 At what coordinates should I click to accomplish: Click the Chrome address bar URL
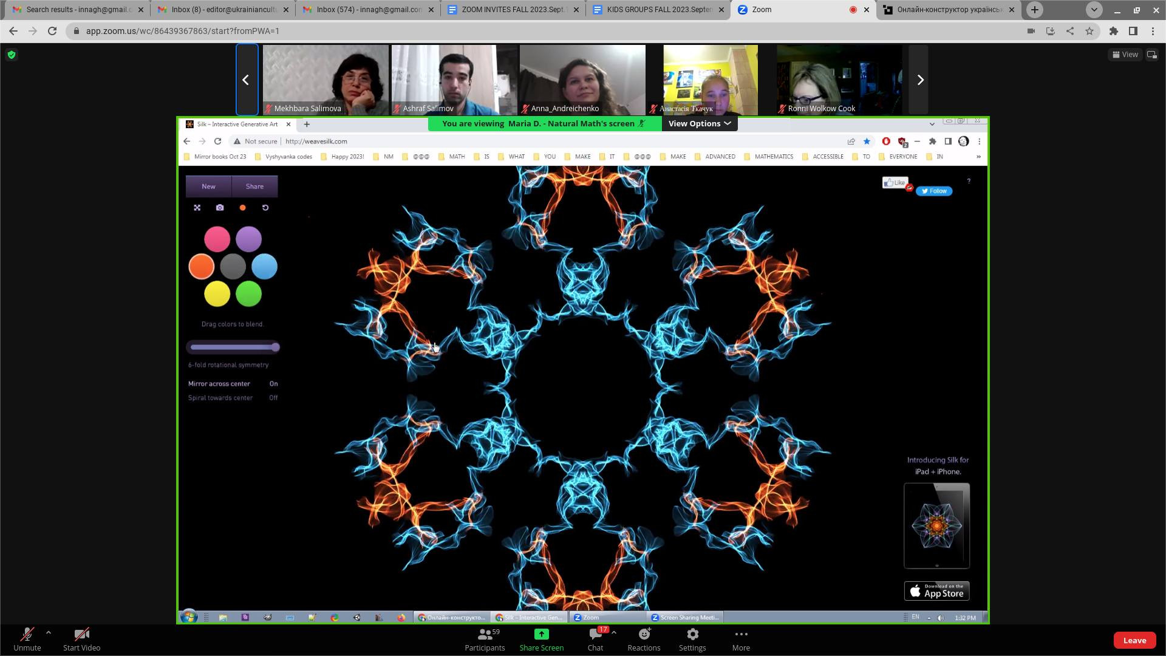click(x=182, y=31)
